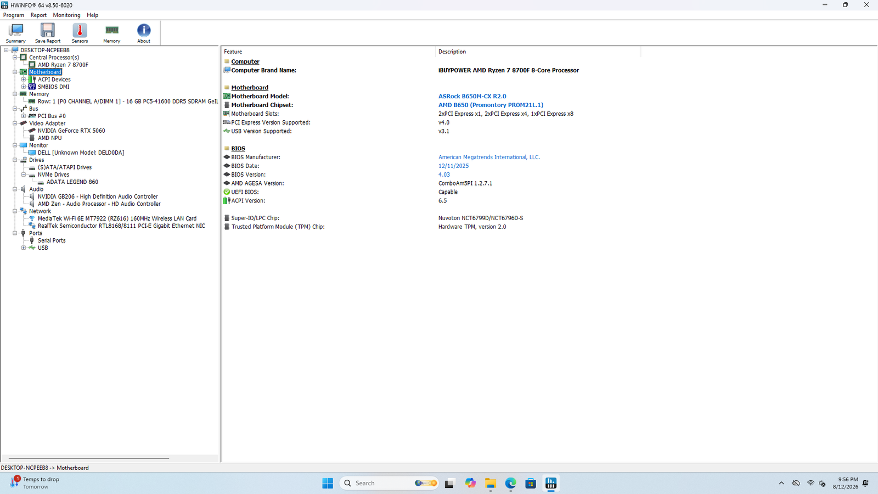Select the ACPI Devices tree icon
The height and width of the screenshot is (494, 878).
tap(32, 80)
